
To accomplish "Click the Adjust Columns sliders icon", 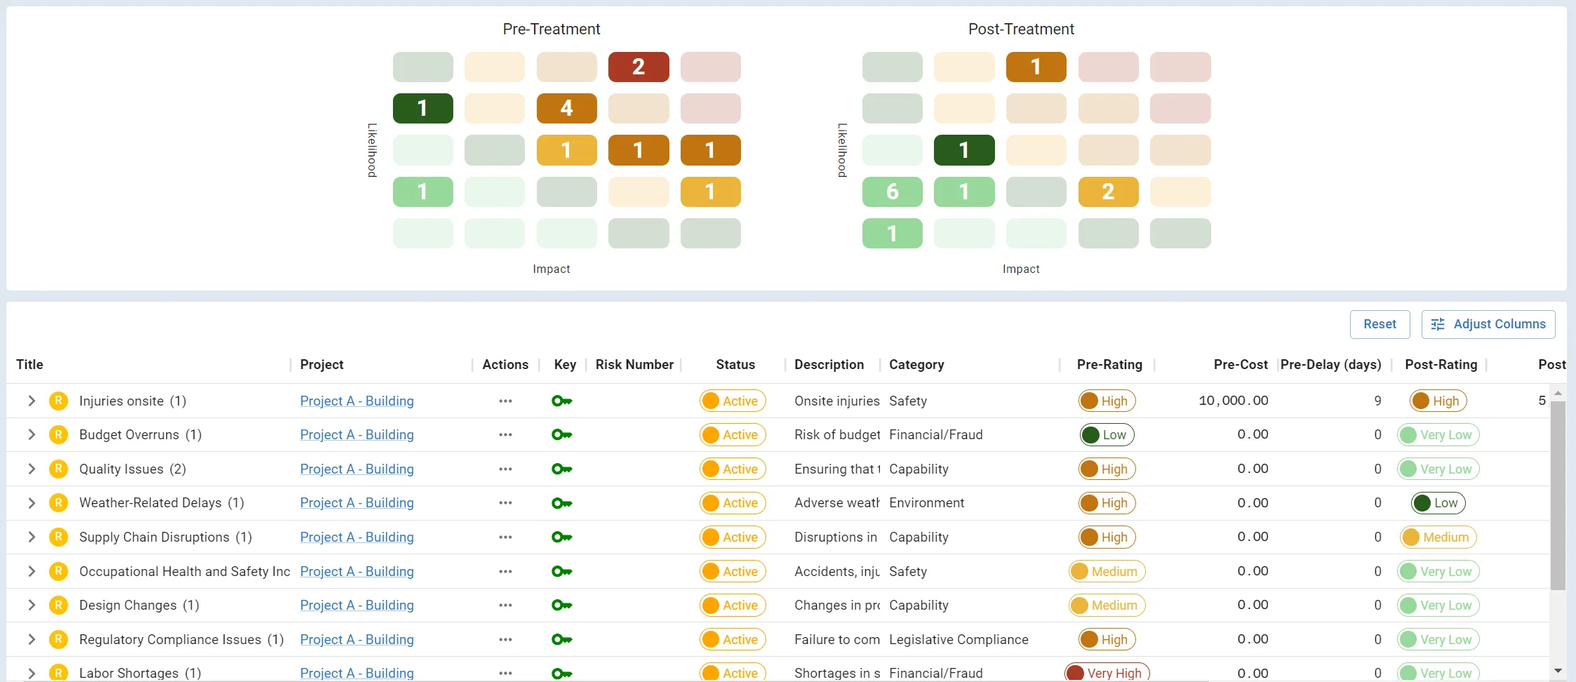I will point(1437,324).
